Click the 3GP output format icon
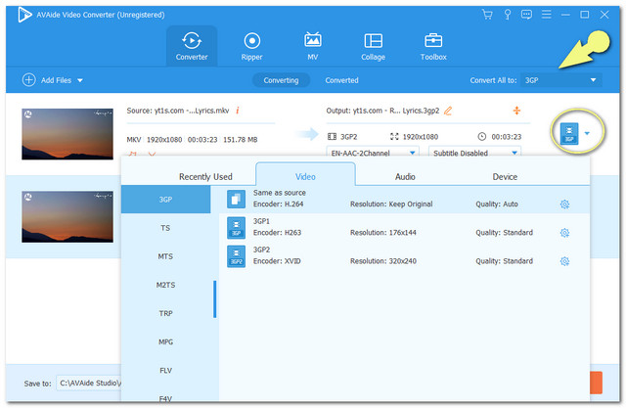 569,133
